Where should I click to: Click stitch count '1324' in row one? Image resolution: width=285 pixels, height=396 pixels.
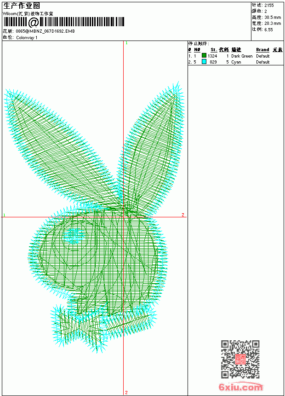tap(212, 56)
